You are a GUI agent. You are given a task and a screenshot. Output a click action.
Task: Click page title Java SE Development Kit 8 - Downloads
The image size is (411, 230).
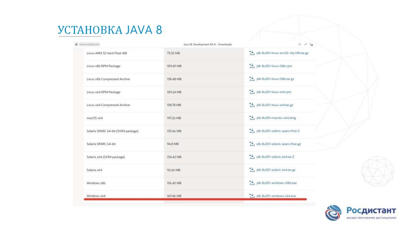coord(208,44)
